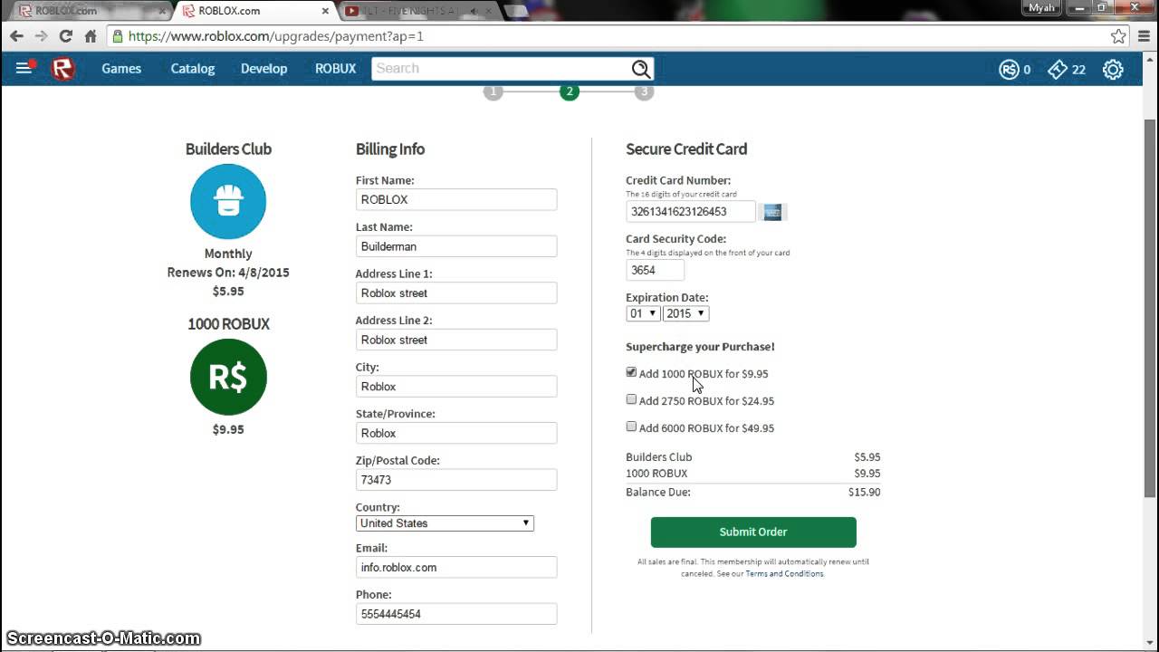Open the ROBUX menu item
This screenshot has height=652, width=1159.
[x=335, y=69]
